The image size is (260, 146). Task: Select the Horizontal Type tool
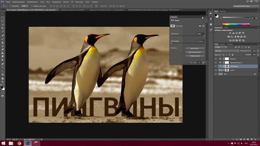pos(2,68)
